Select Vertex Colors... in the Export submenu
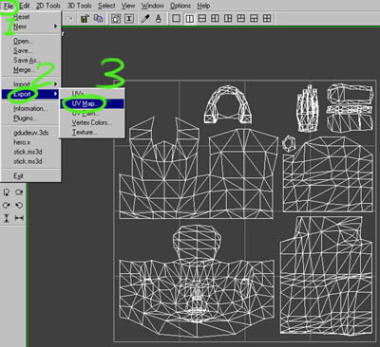Image resolution: width=380 pixels, height=347 pixels. click(x=92, y=122)
